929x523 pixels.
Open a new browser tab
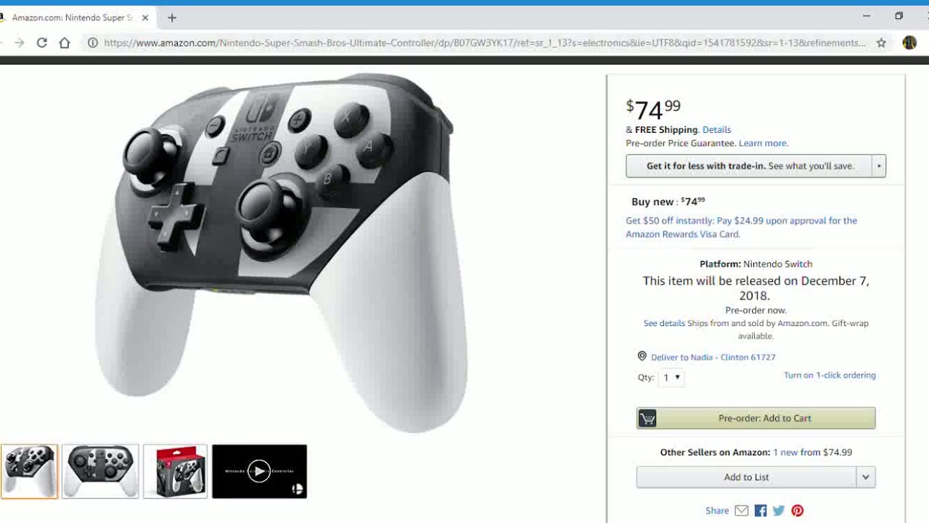click(x=172, y=17)
